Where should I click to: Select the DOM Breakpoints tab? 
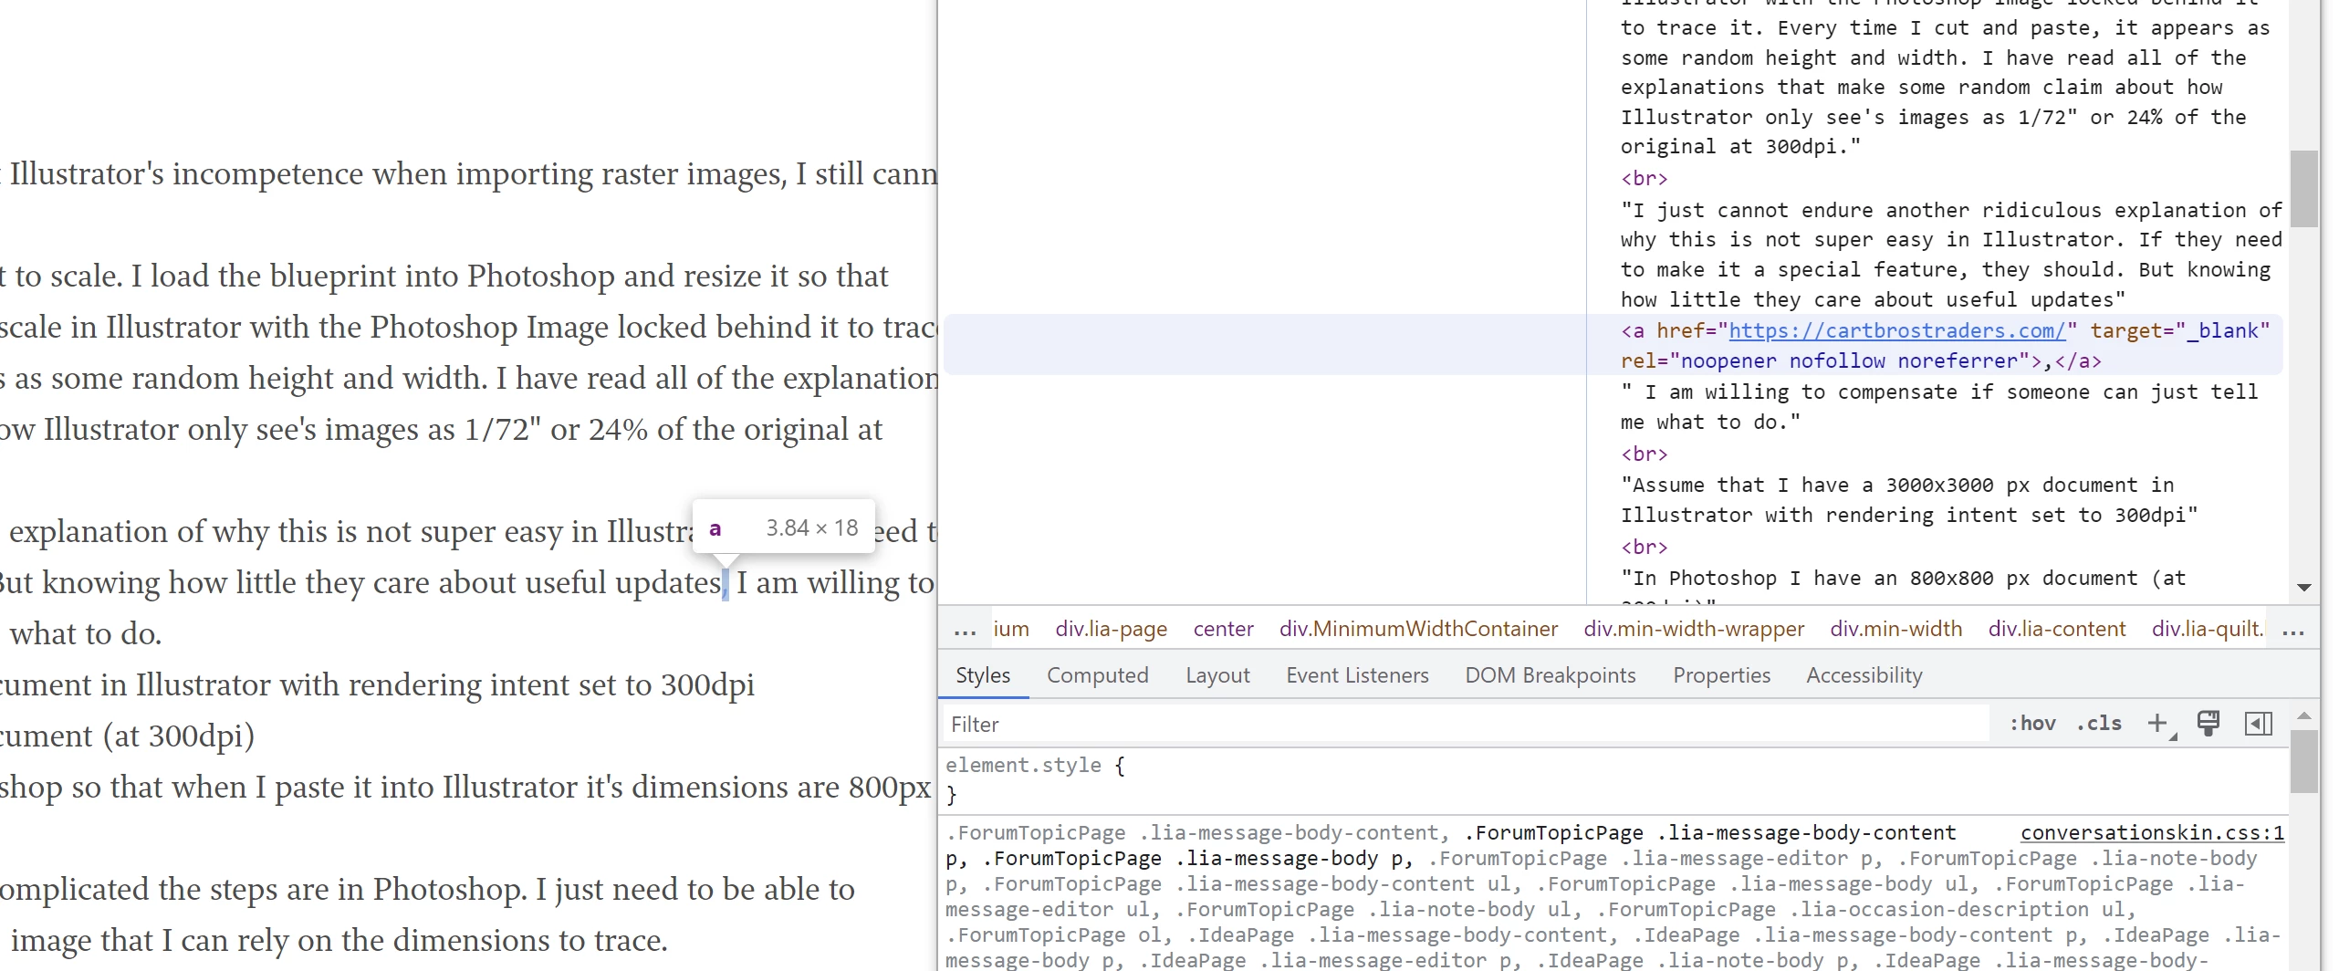pyautogui.click(x=1551, y=675)
